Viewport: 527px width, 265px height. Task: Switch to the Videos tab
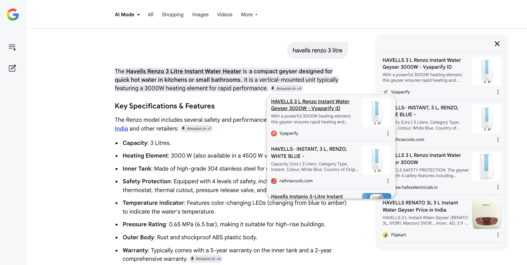click(x=225, y=15)
